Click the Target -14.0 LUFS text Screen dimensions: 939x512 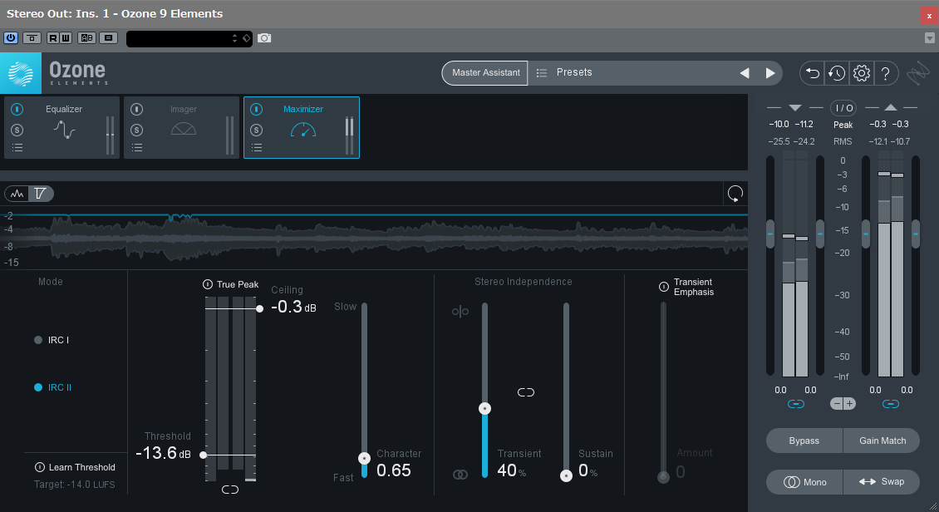click(74, 485)
